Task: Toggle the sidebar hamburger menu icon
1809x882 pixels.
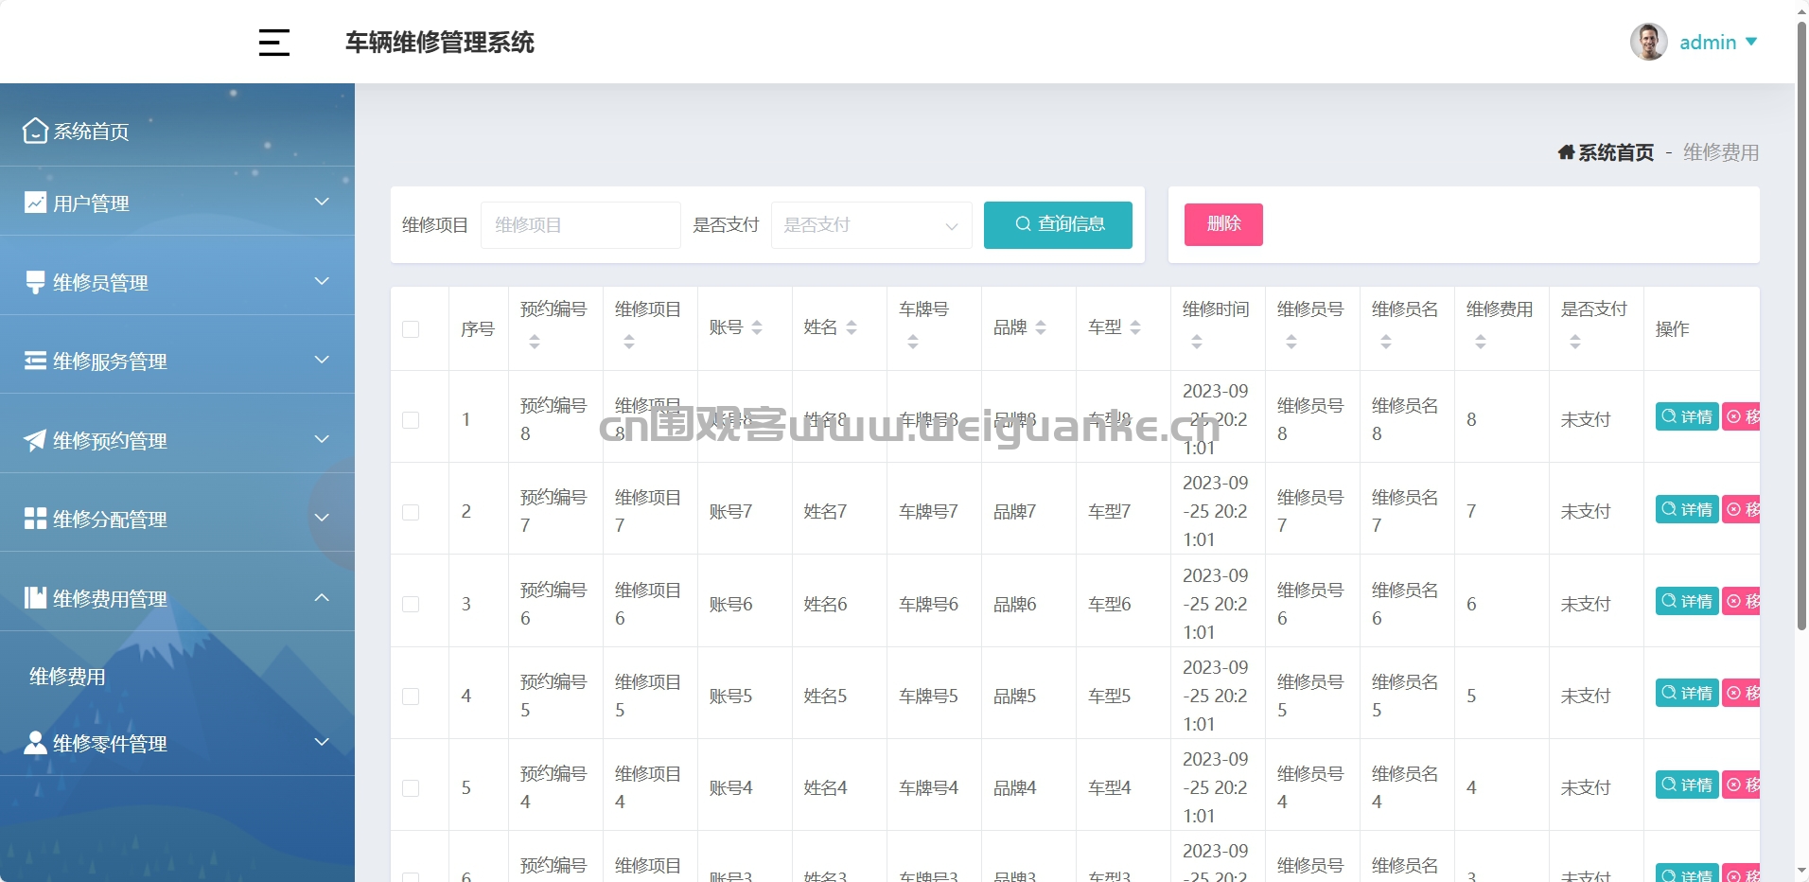Action: point(274,43)
